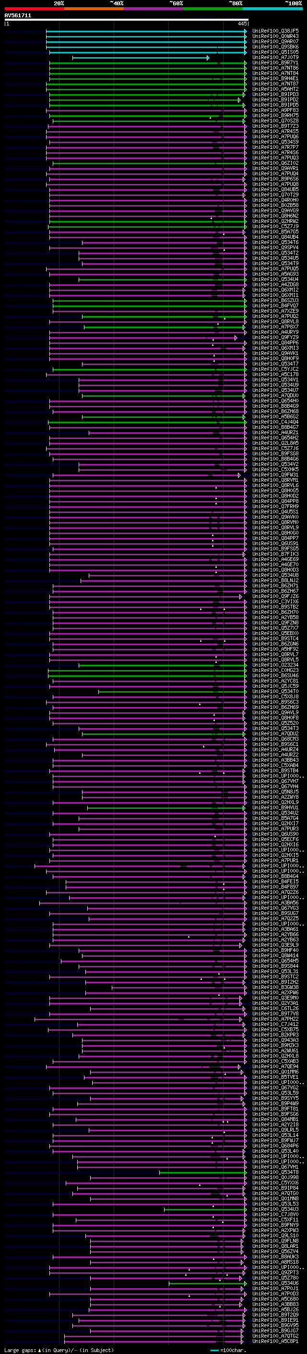Image resolution: width=307 pixels, height=1354 pixels.
Task: Select the UniRef100_C3VIX6 label
Action: (x=275, y=602)
